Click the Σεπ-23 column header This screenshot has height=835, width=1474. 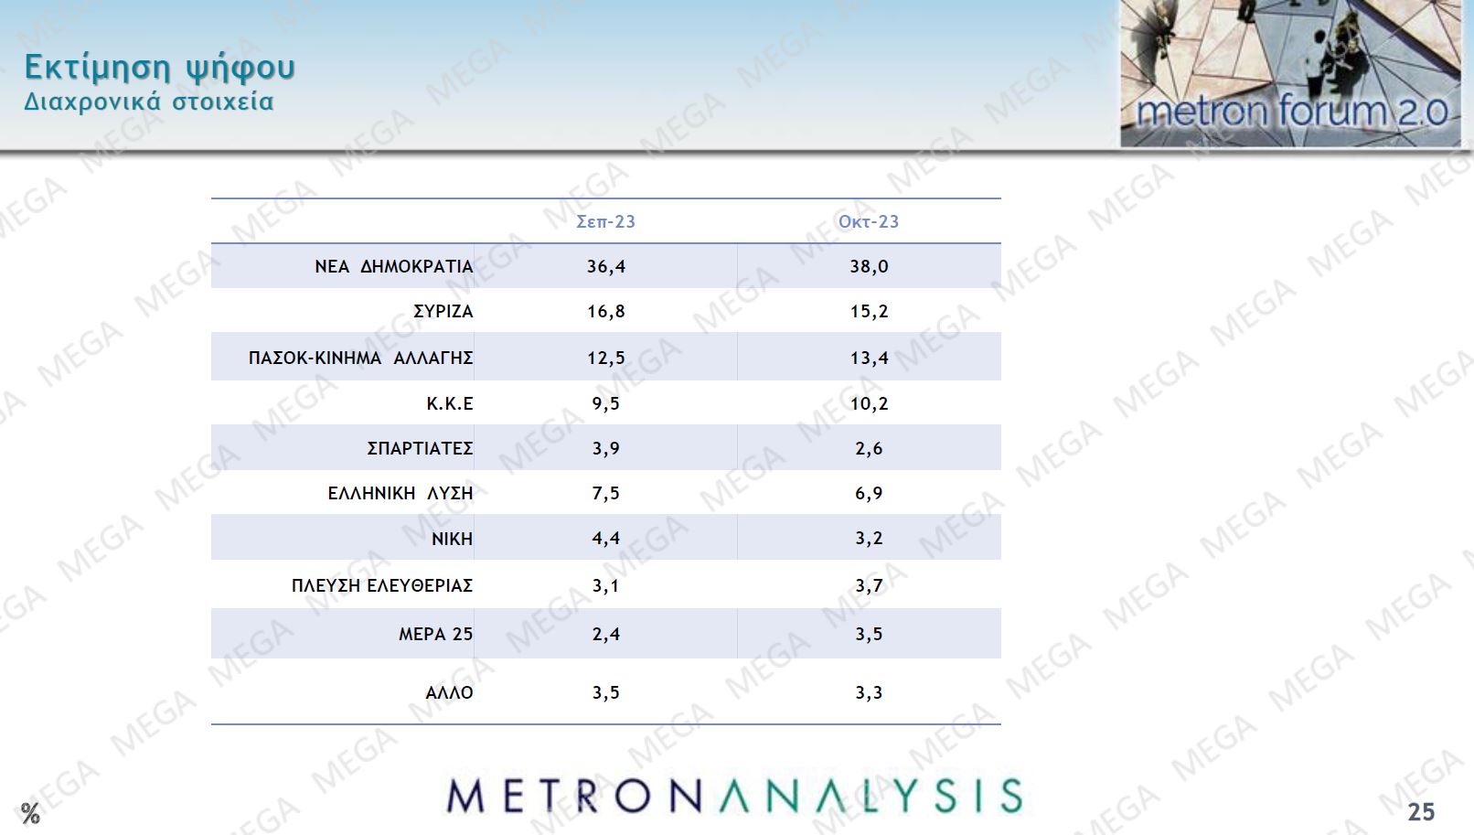coord(605,221)
